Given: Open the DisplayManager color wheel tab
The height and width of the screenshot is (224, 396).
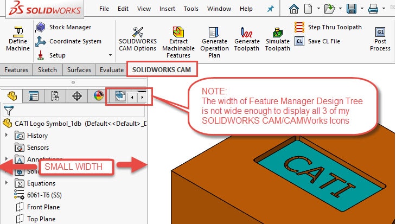Looking at the screenshot, I should (x=98, y=97).
